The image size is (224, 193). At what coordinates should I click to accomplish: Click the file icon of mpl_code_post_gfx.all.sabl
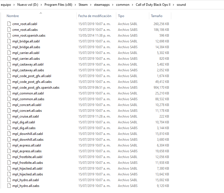(x=9, y=76)
